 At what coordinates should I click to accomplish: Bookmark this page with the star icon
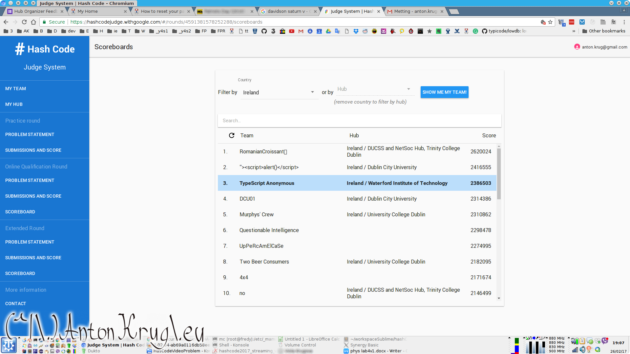550,22
